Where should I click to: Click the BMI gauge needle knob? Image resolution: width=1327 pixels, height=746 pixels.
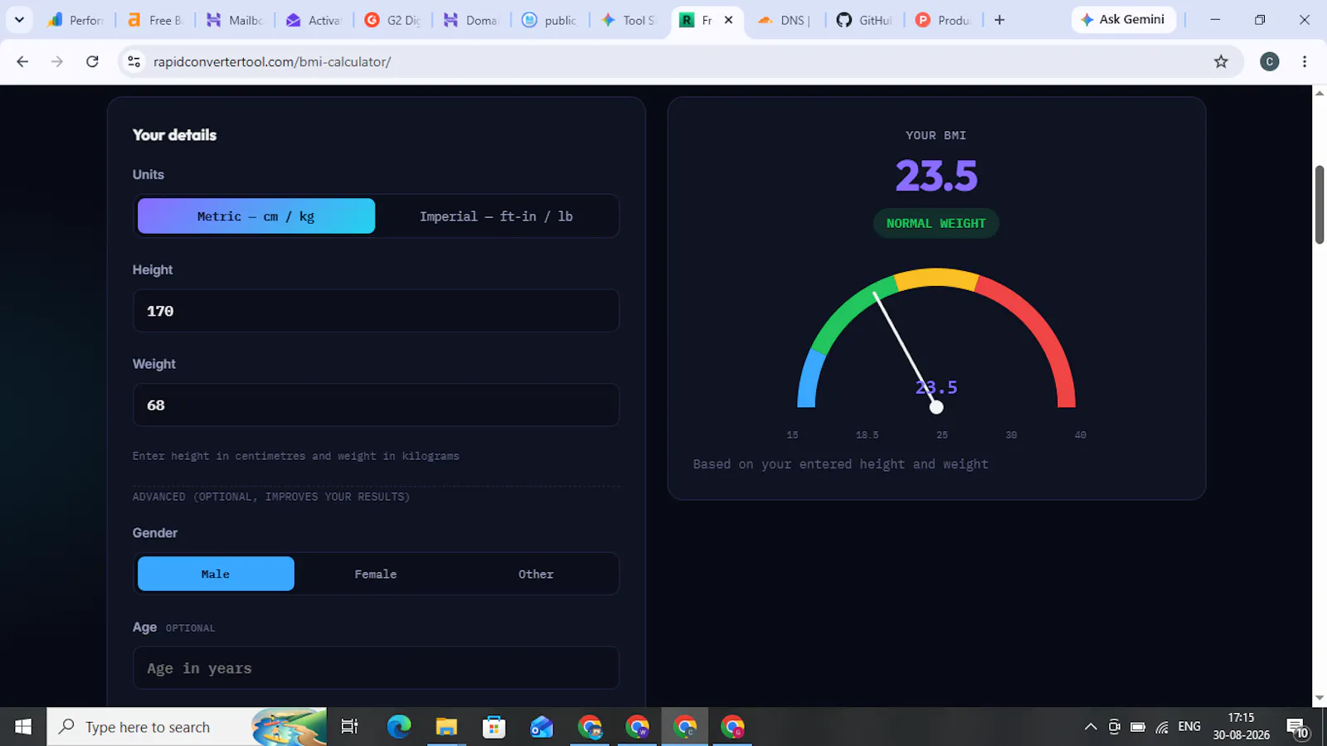(936, 407)
